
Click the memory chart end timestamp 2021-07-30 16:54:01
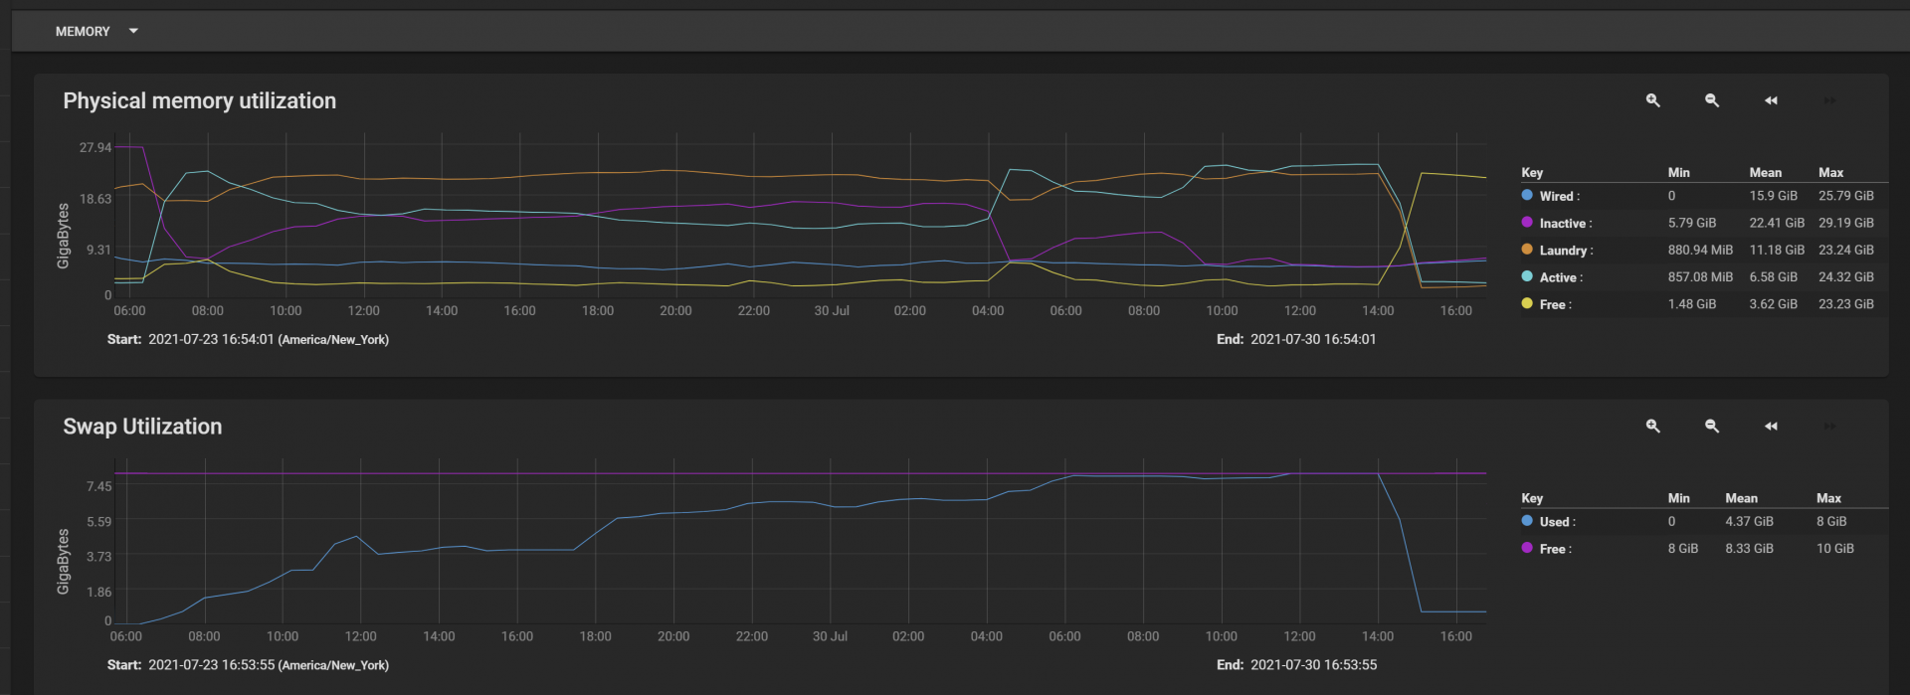1313,339
